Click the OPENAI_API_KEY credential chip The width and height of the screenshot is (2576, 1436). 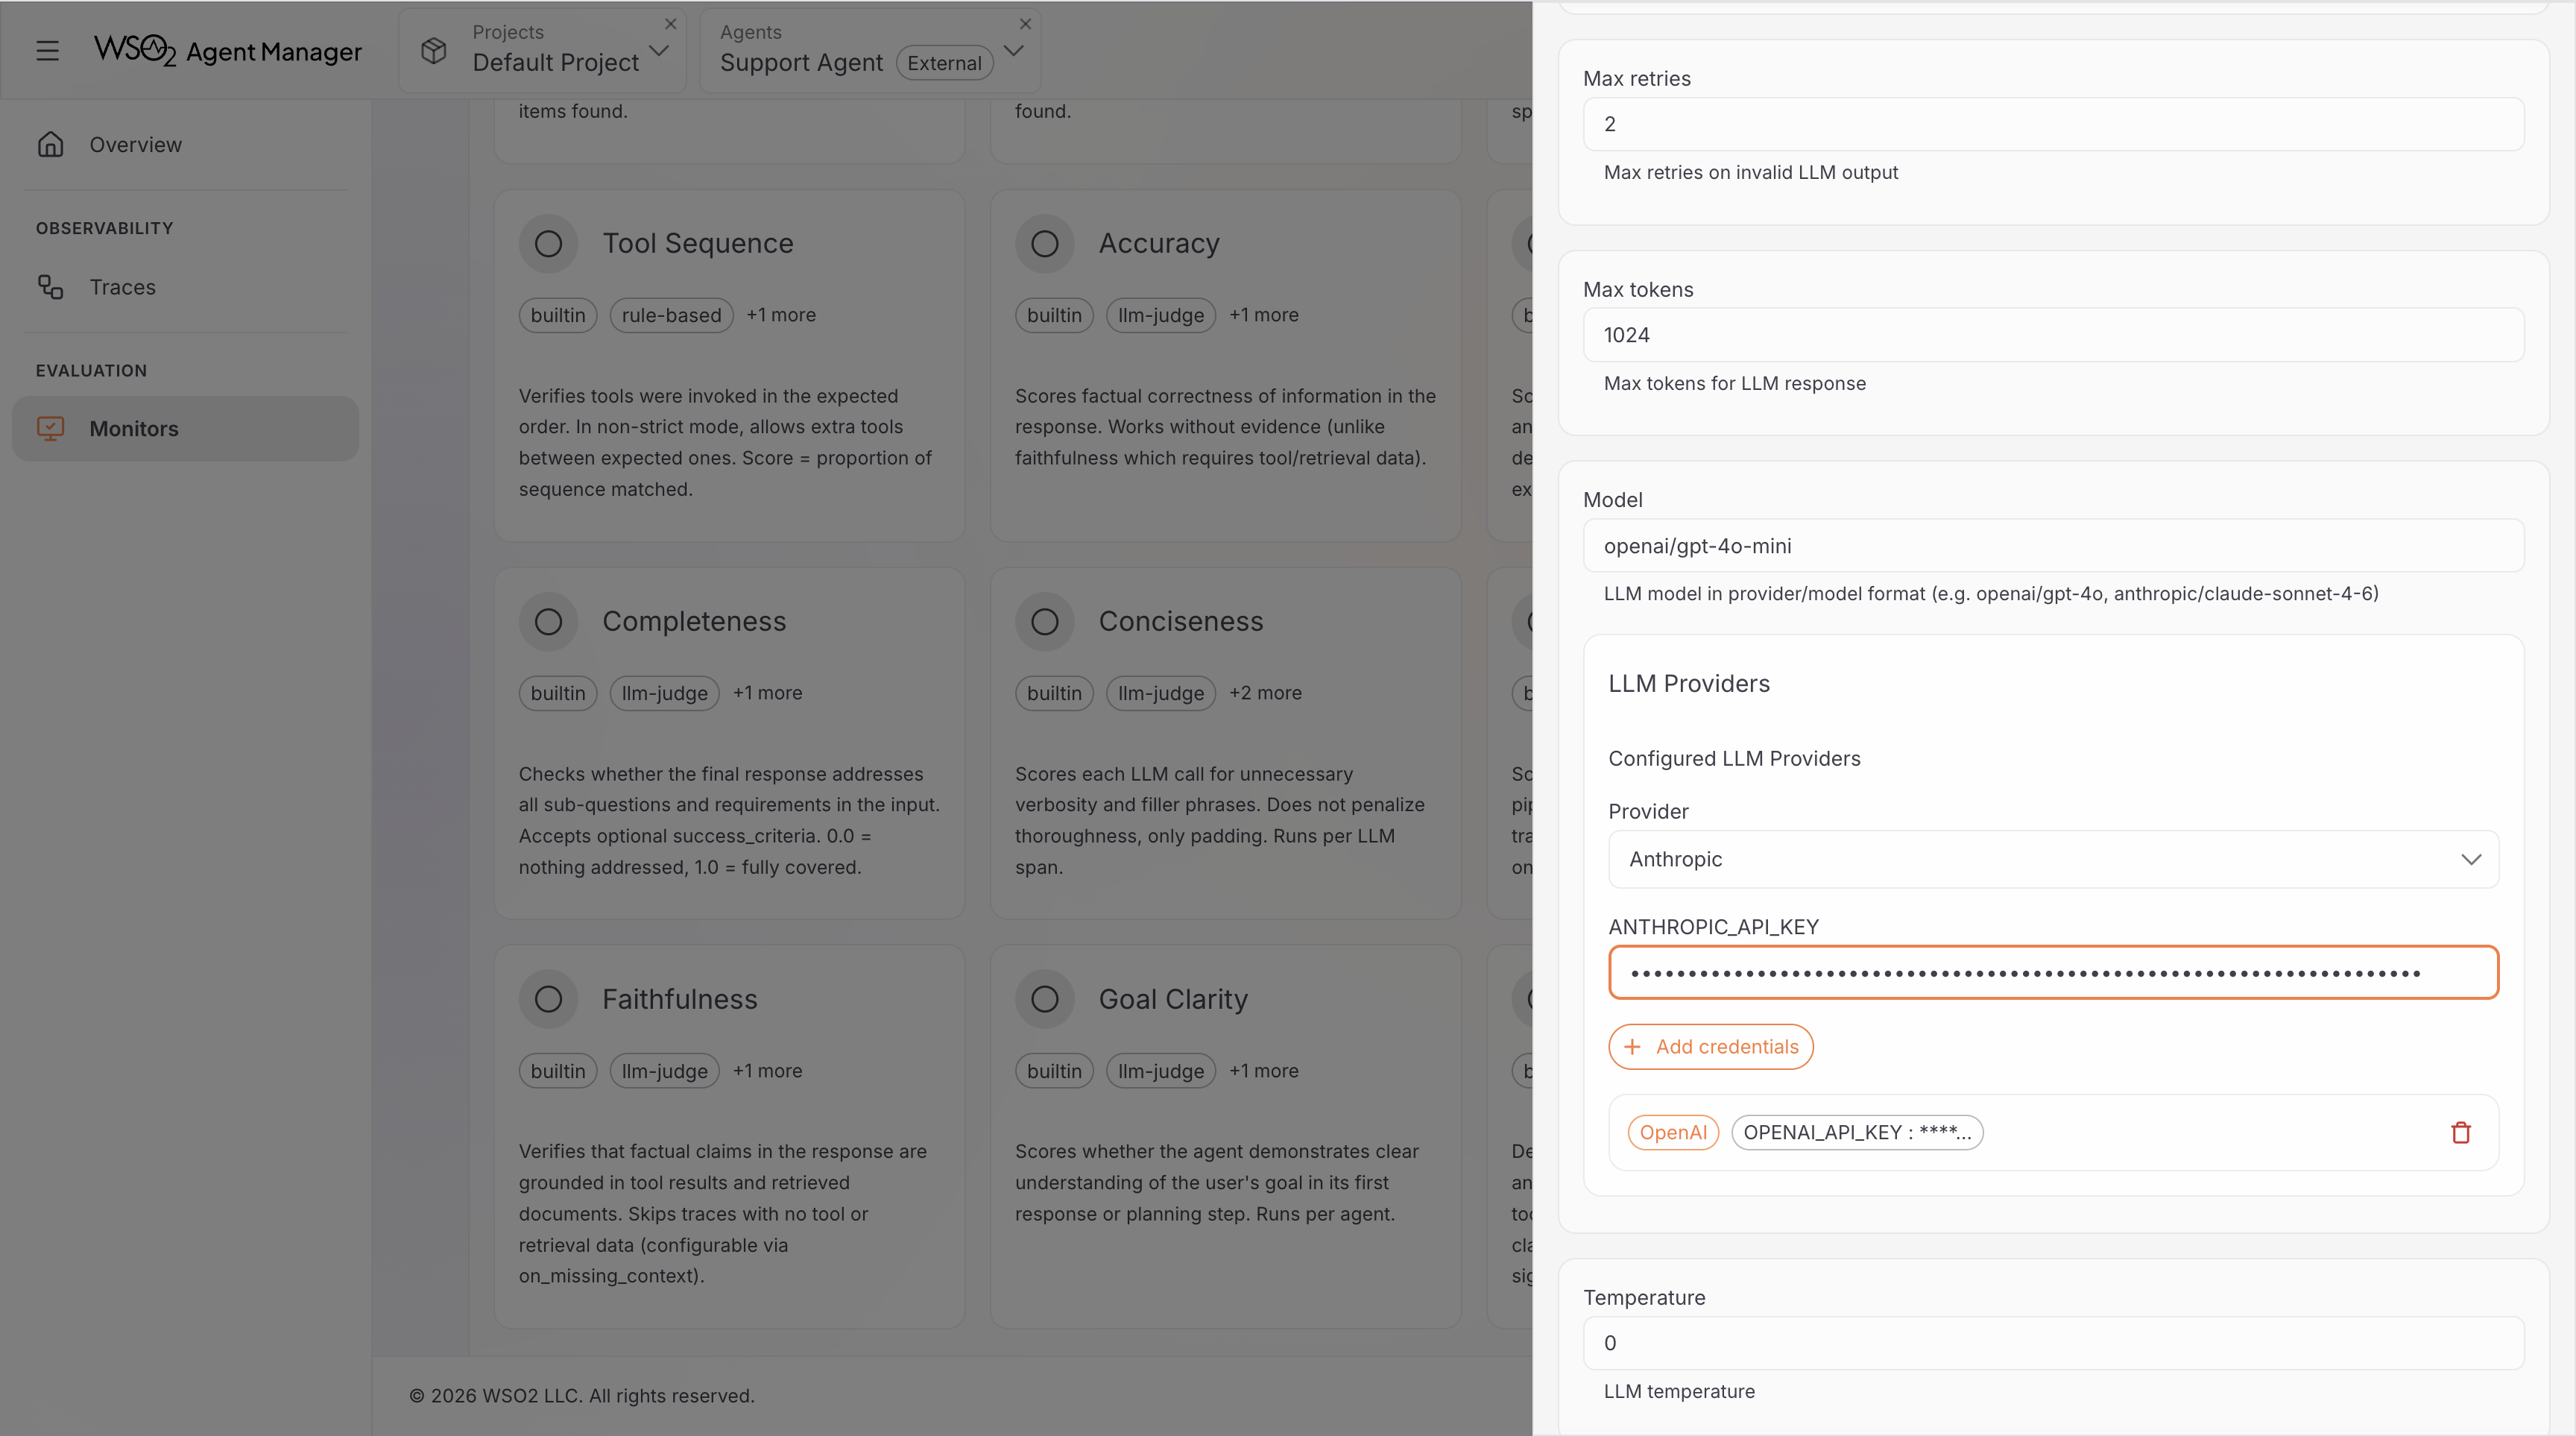pos(1857,1132)
